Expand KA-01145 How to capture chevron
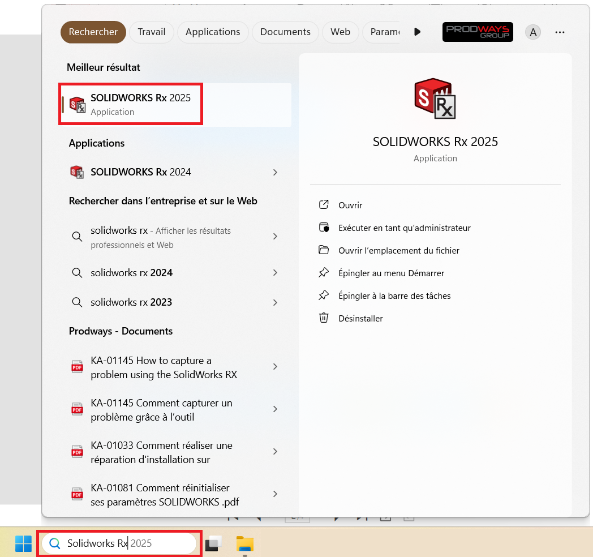The image size is (593, 557). pyautogui.click(x=276, y=367)
